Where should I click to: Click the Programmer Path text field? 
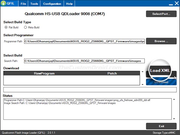point(84,41)
